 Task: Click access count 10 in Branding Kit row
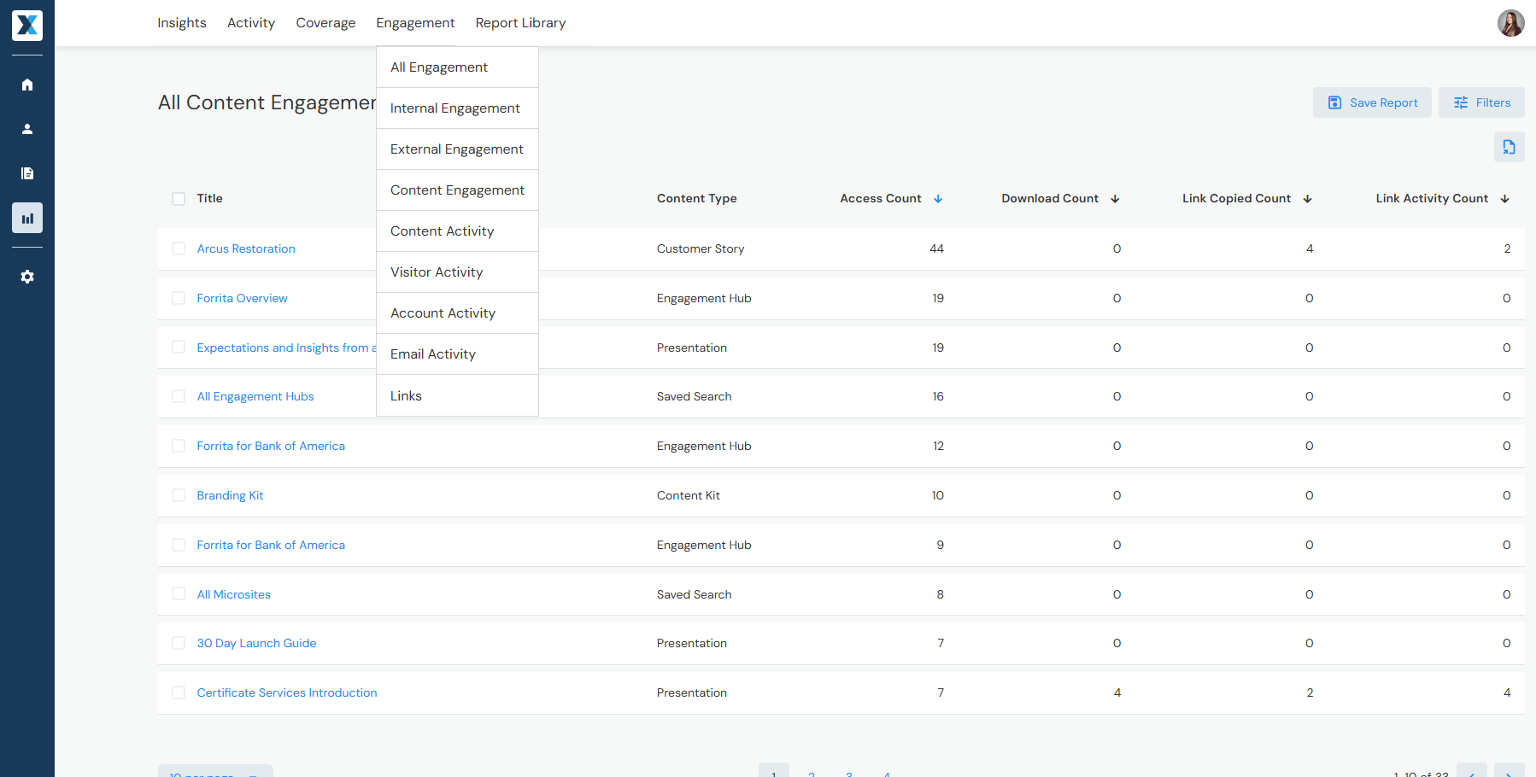pos(938,495)
